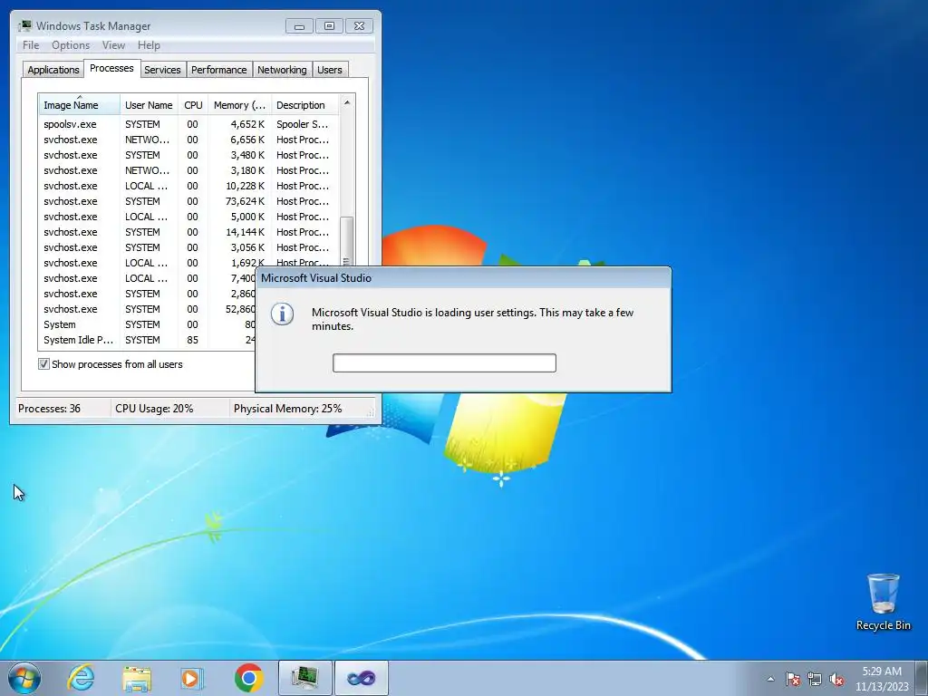928x696 pixels.
Task: Sort by Image Name column header
Action: 80,105
